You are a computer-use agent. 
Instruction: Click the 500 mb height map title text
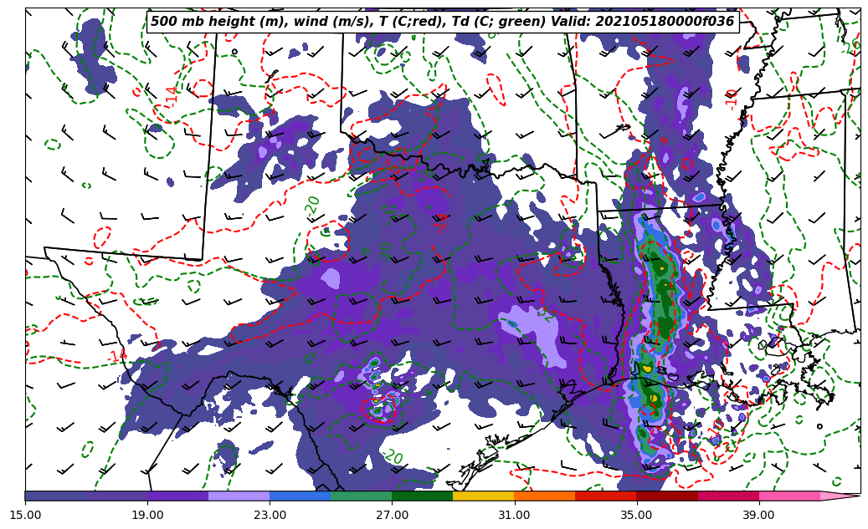(x=442, y=22)
